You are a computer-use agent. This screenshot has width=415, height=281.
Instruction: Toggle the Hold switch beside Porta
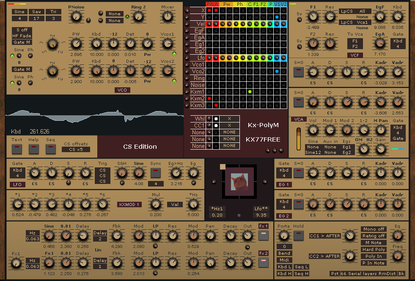[x=299, y=235]
